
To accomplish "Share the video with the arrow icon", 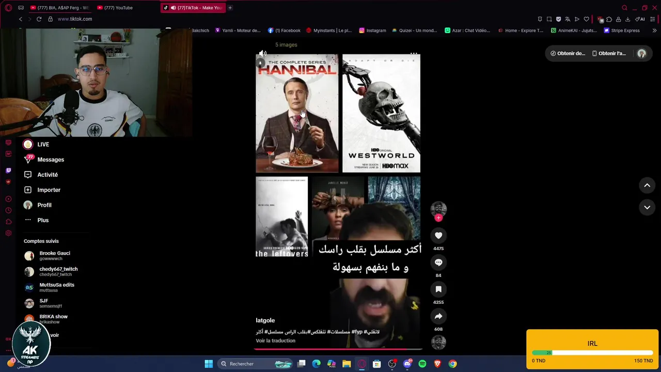I will click(438, 316).
